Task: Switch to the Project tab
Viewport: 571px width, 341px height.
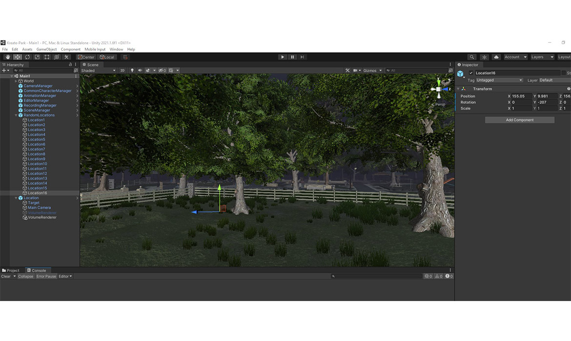Action: click(11, 270)
